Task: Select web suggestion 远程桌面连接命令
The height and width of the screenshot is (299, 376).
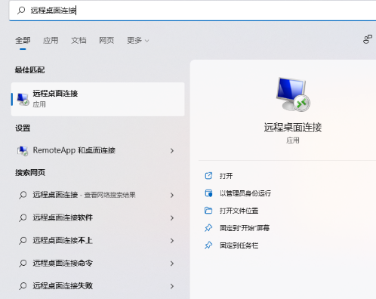Action: pos(98,263)
